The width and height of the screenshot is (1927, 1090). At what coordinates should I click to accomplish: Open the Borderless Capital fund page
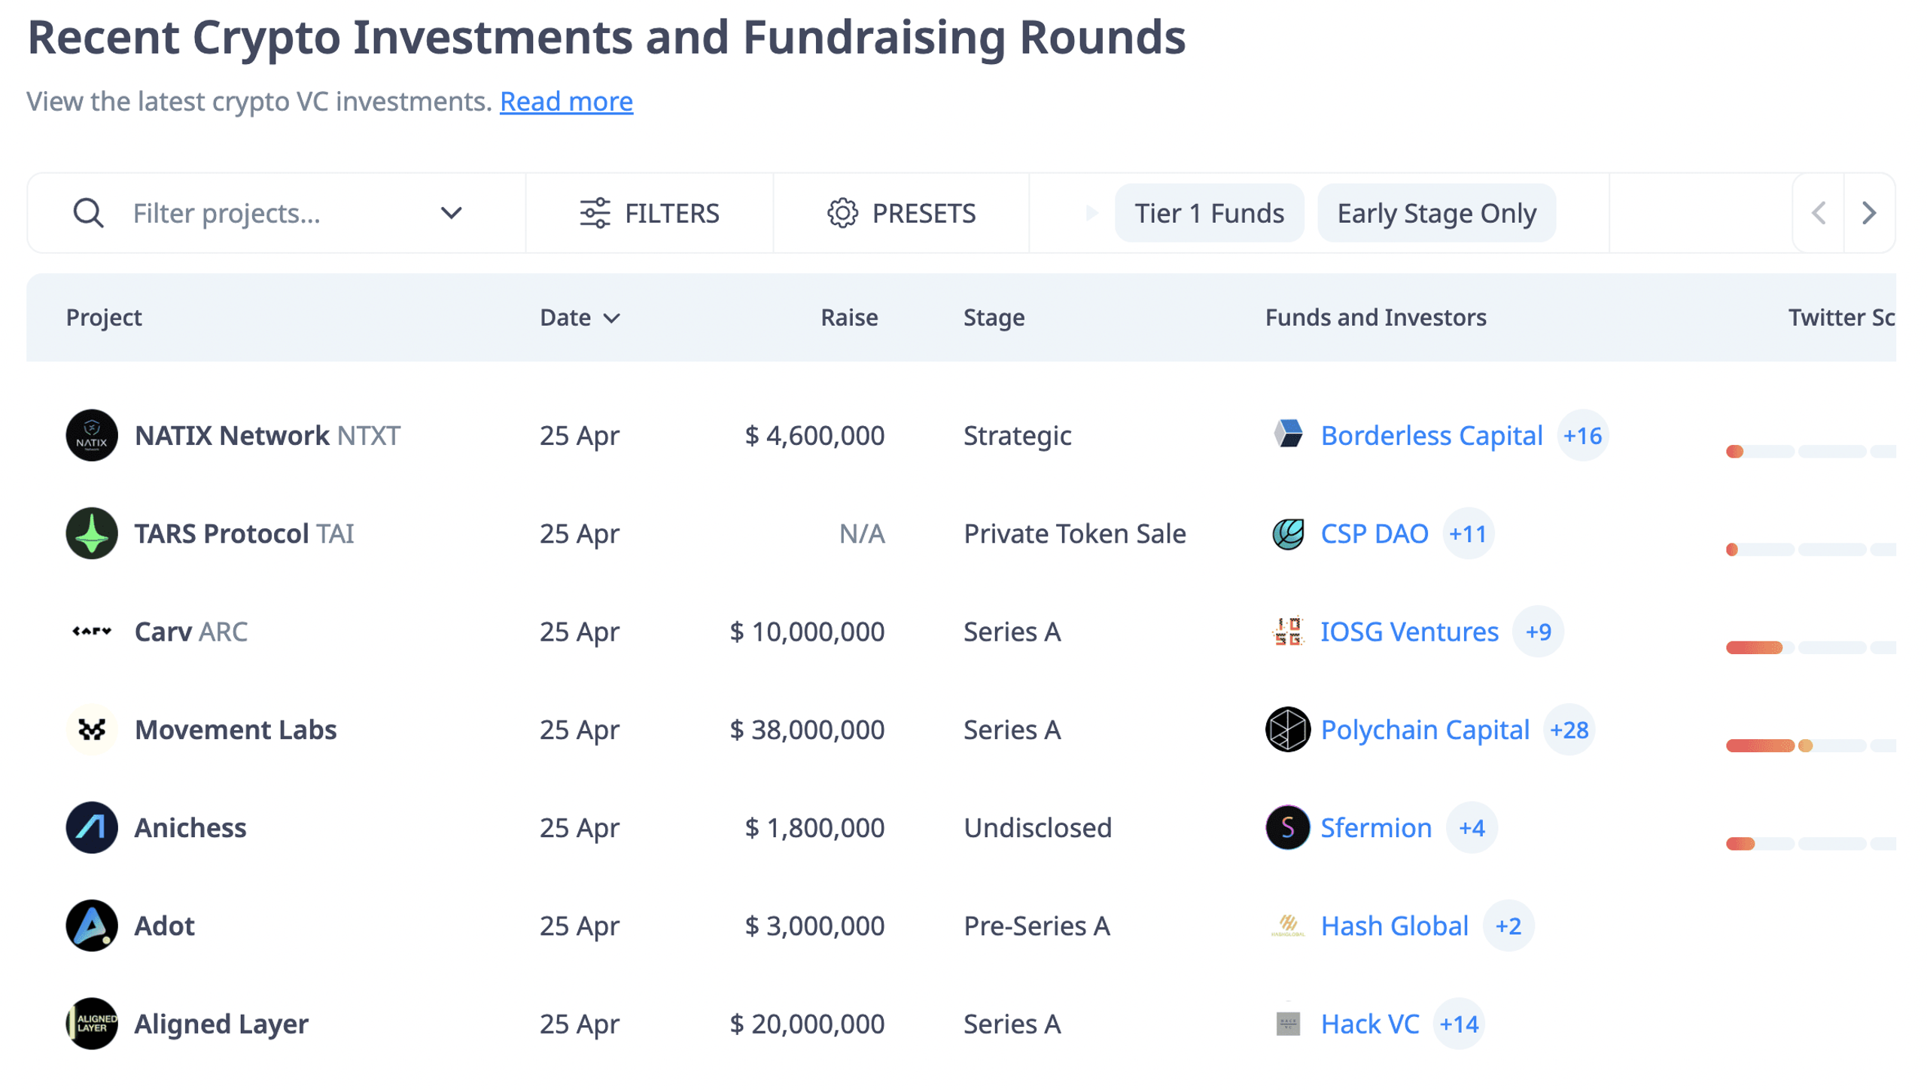pyautogui.click(x=1431, y=435)
